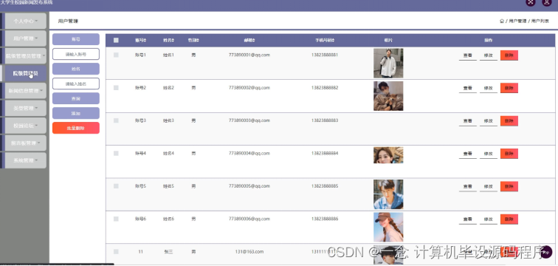
Task: Edit 账号2 using 修改 button
Action: (x=489, y=88)
